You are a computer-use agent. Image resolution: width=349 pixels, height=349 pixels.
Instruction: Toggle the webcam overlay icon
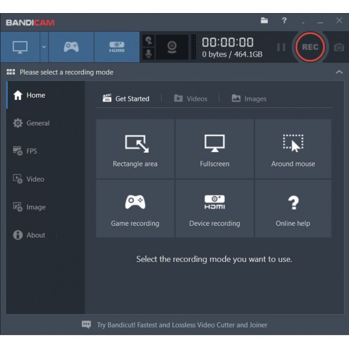point(172,47)
